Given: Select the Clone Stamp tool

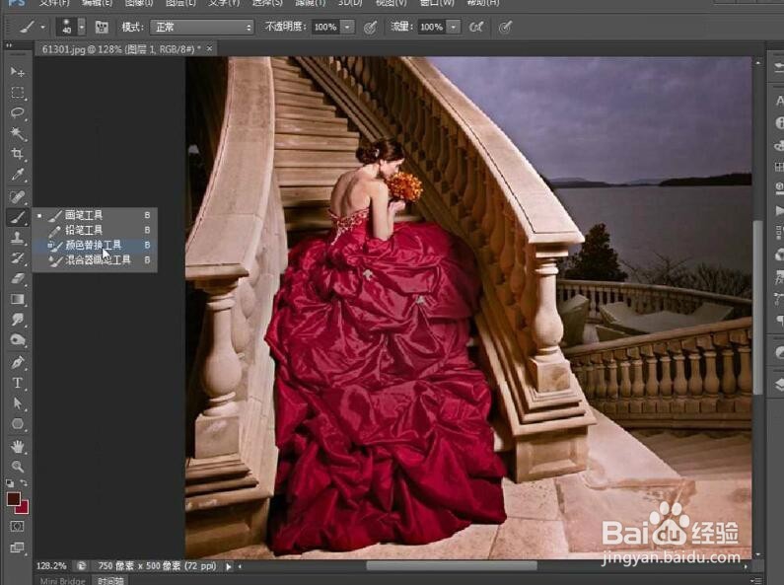Looking at the screenshot, I should click(17, 238).
